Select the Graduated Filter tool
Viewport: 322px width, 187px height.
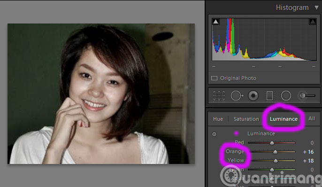[x=269, y=96]
